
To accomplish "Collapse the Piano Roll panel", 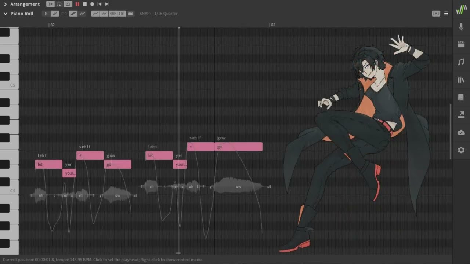I will click(5, 14).
